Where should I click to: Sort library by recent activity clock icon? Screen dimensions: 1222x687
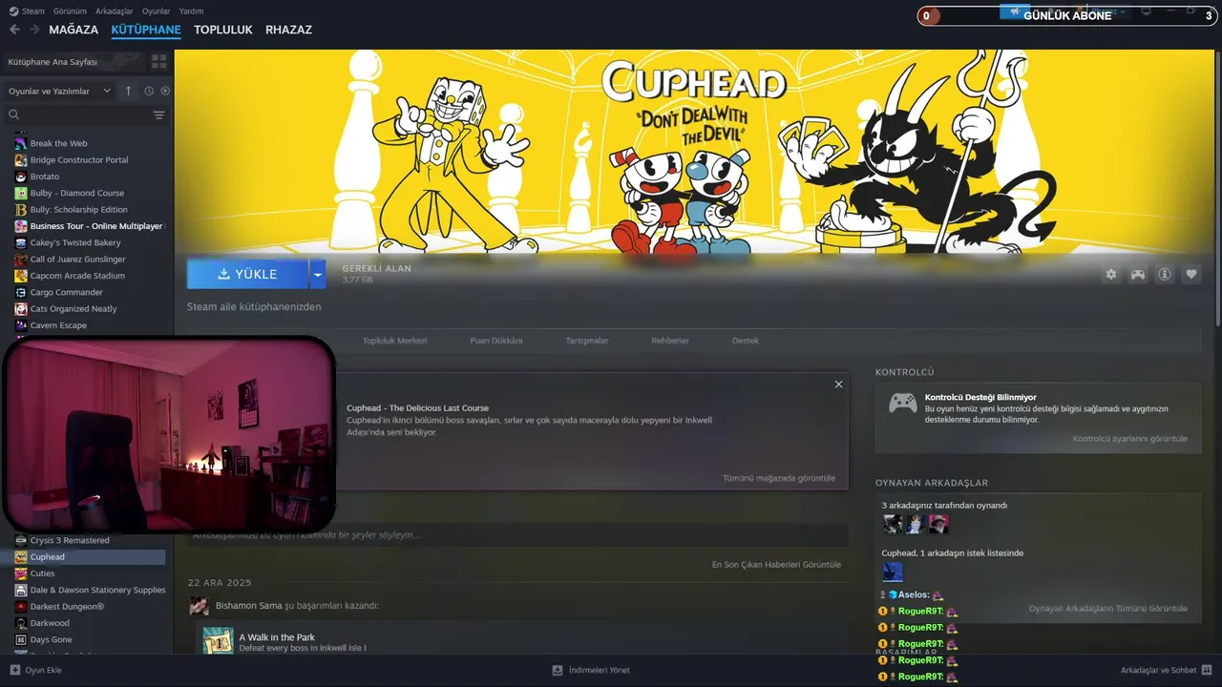[149, 91]
